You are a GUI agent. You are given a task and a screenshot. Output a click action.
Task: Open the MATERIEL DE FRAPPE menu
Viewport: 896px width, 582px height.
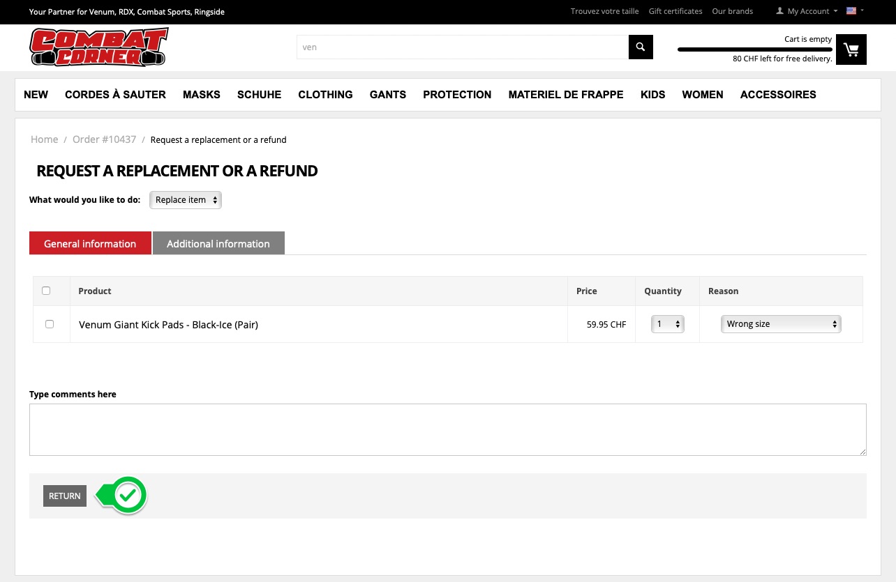pyautogui.click(x=566, y=95)
